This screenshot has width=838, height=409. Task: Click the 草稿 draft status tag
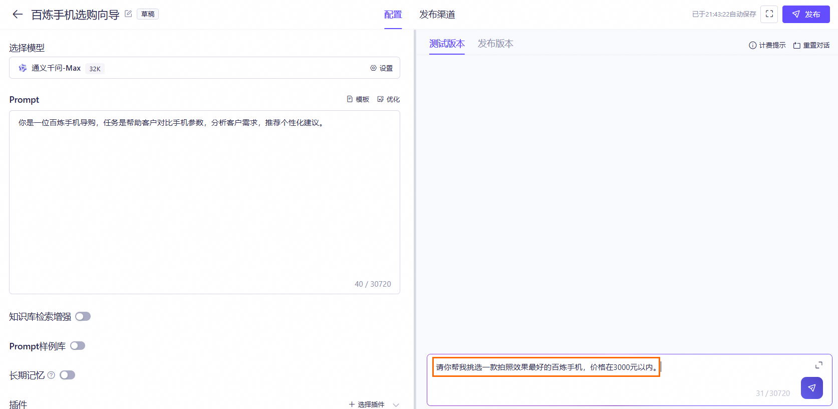coord(148,14)
